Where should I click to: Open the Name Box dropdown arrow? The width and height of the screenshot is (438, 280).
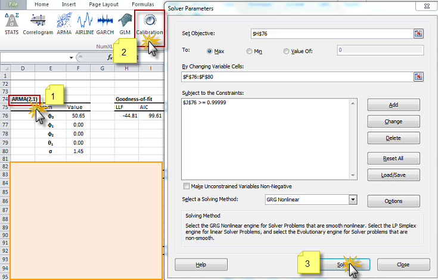click(71, 58)
